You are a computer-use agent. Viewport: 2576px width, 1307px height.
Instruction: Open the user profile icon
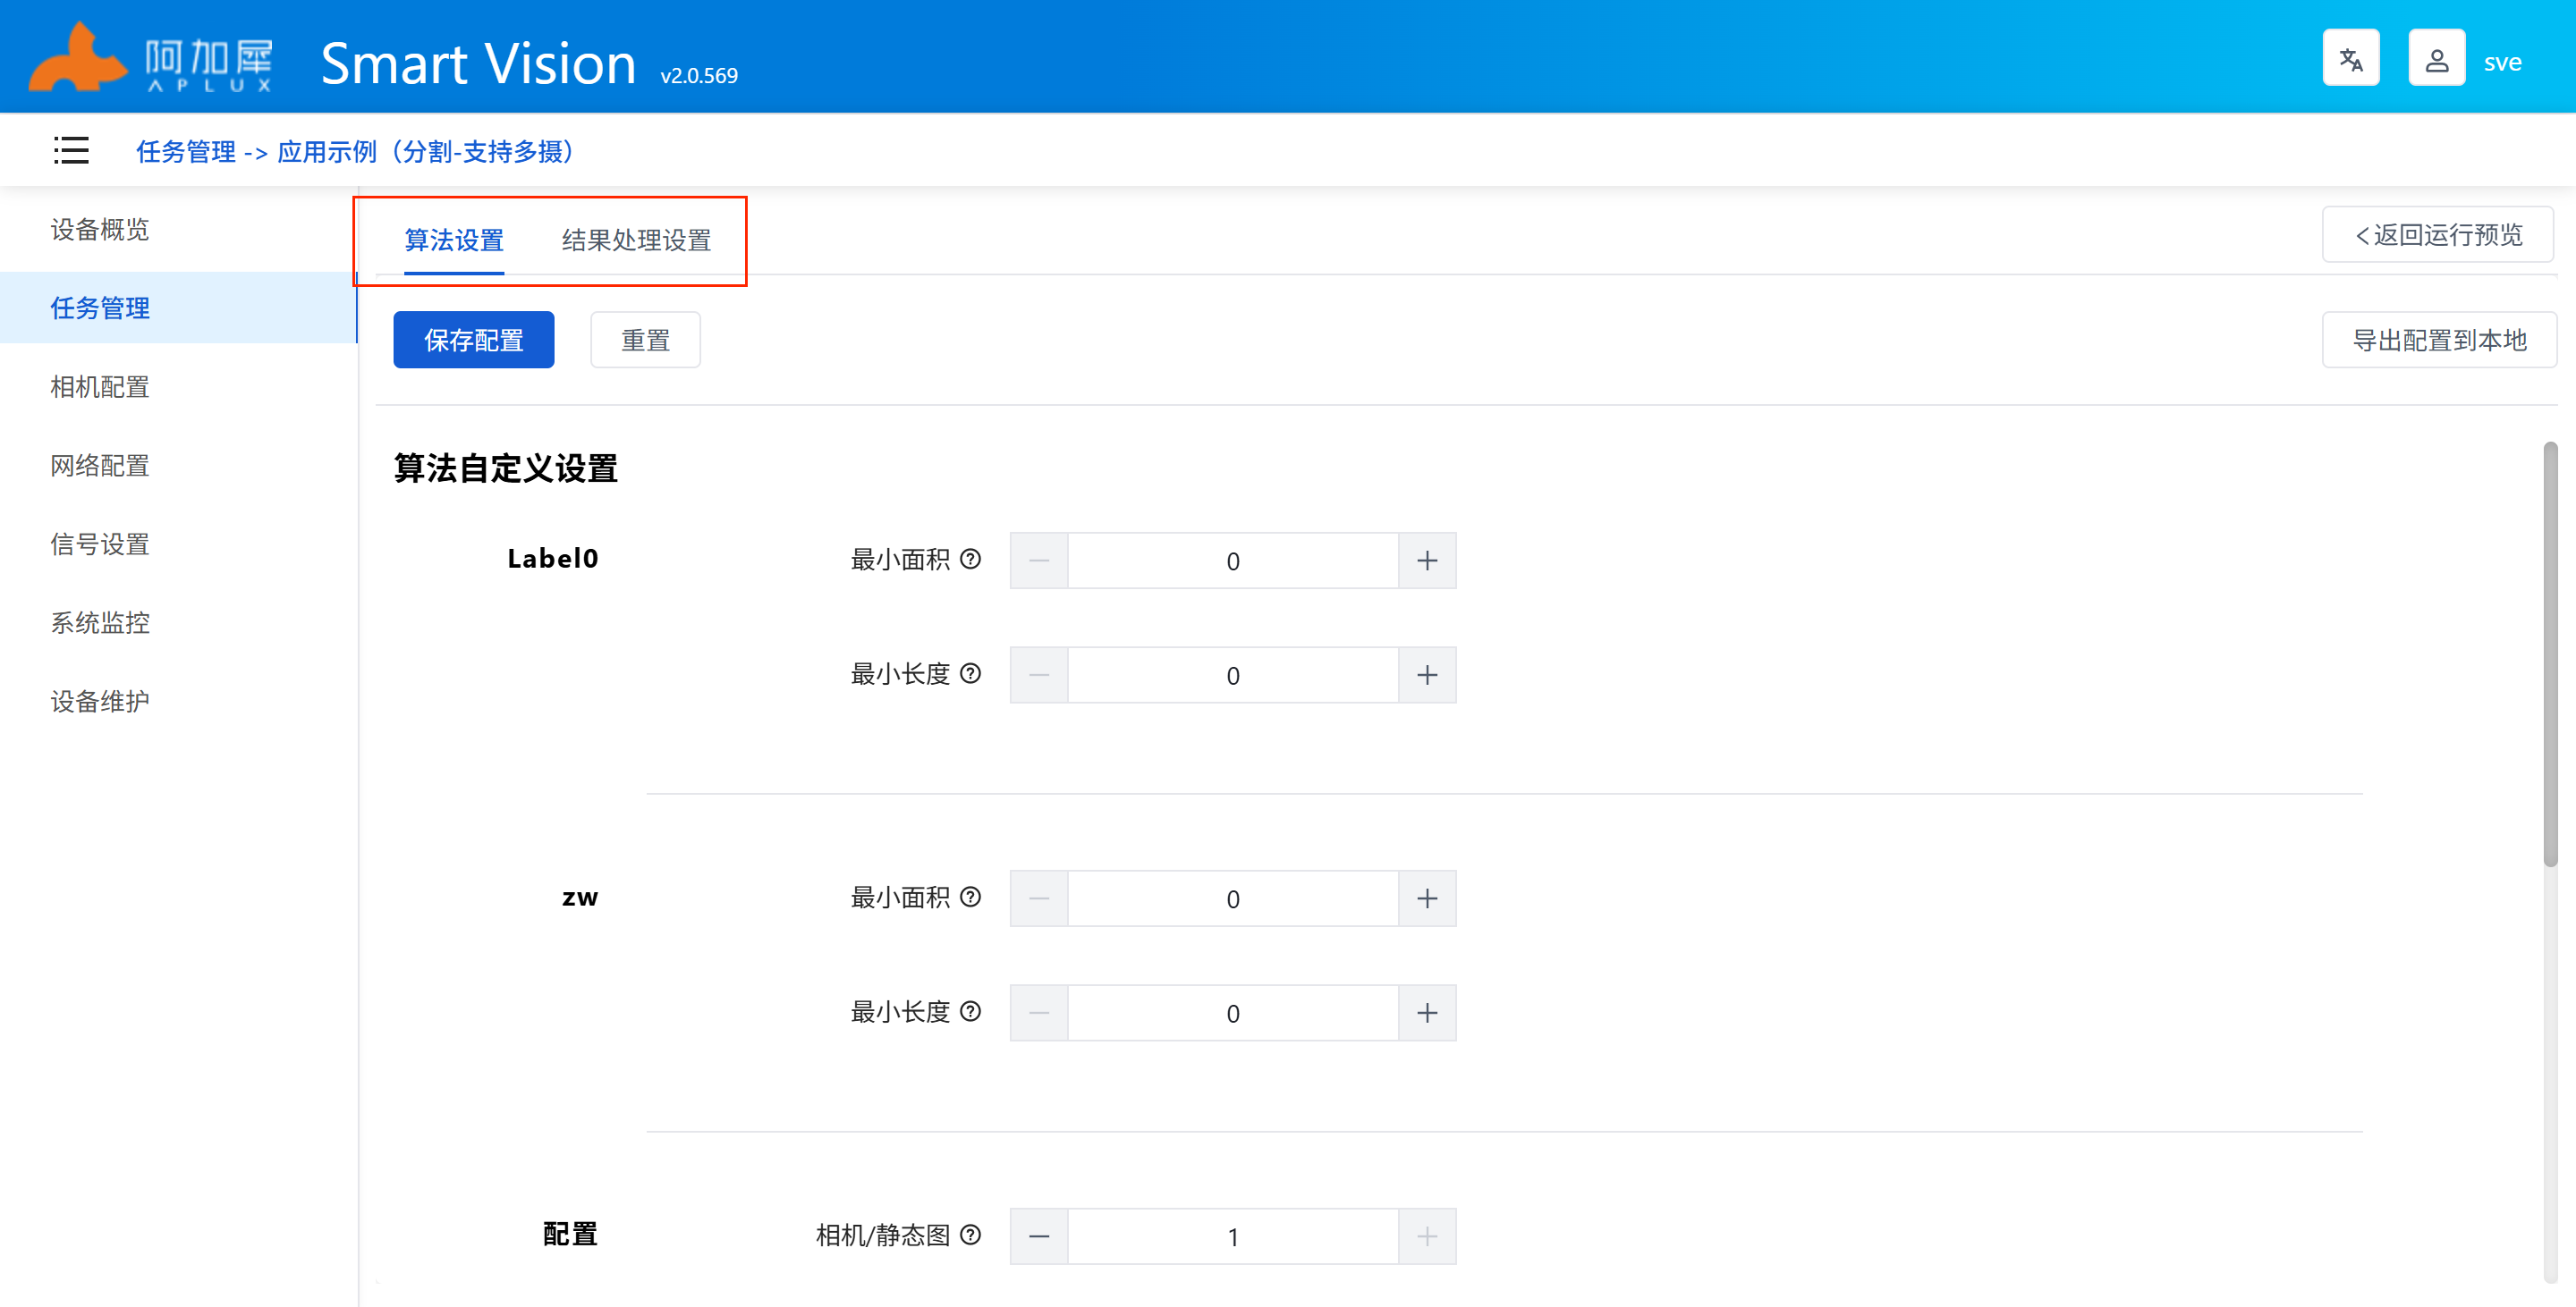2436,60
